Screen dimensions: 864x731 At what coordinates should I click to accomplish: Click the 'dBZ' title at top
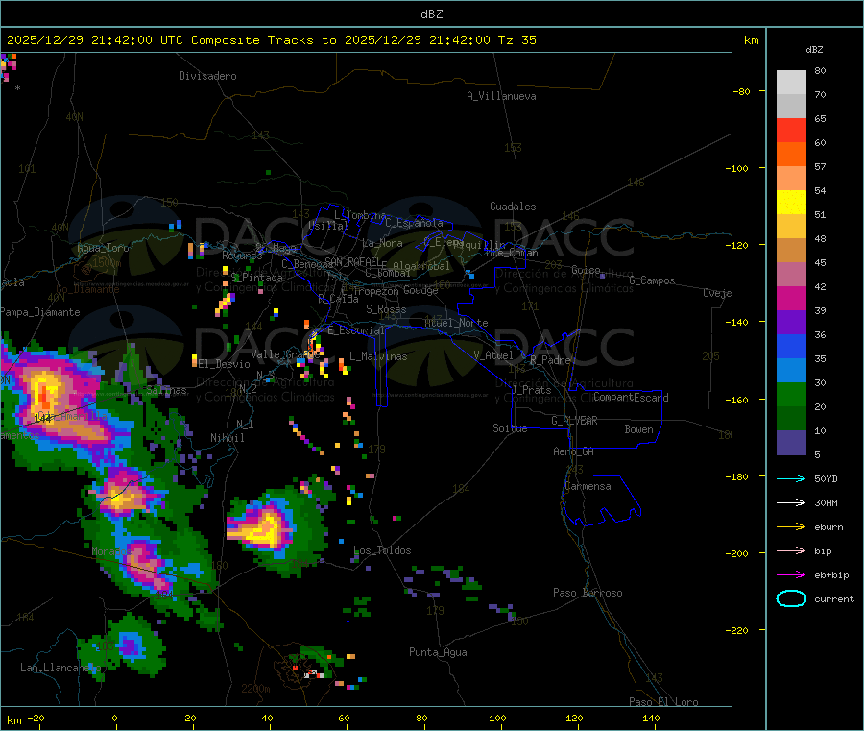tap(431, 14)
